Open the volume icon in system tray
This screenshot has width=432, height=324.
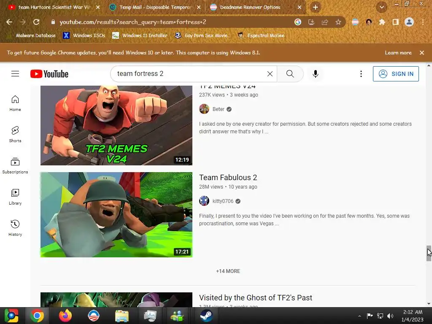pos(390,316)
